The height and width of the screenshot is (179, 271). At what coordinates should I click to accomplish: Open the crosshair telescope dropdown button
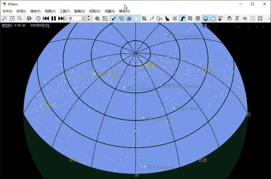(x=97, y=18)
